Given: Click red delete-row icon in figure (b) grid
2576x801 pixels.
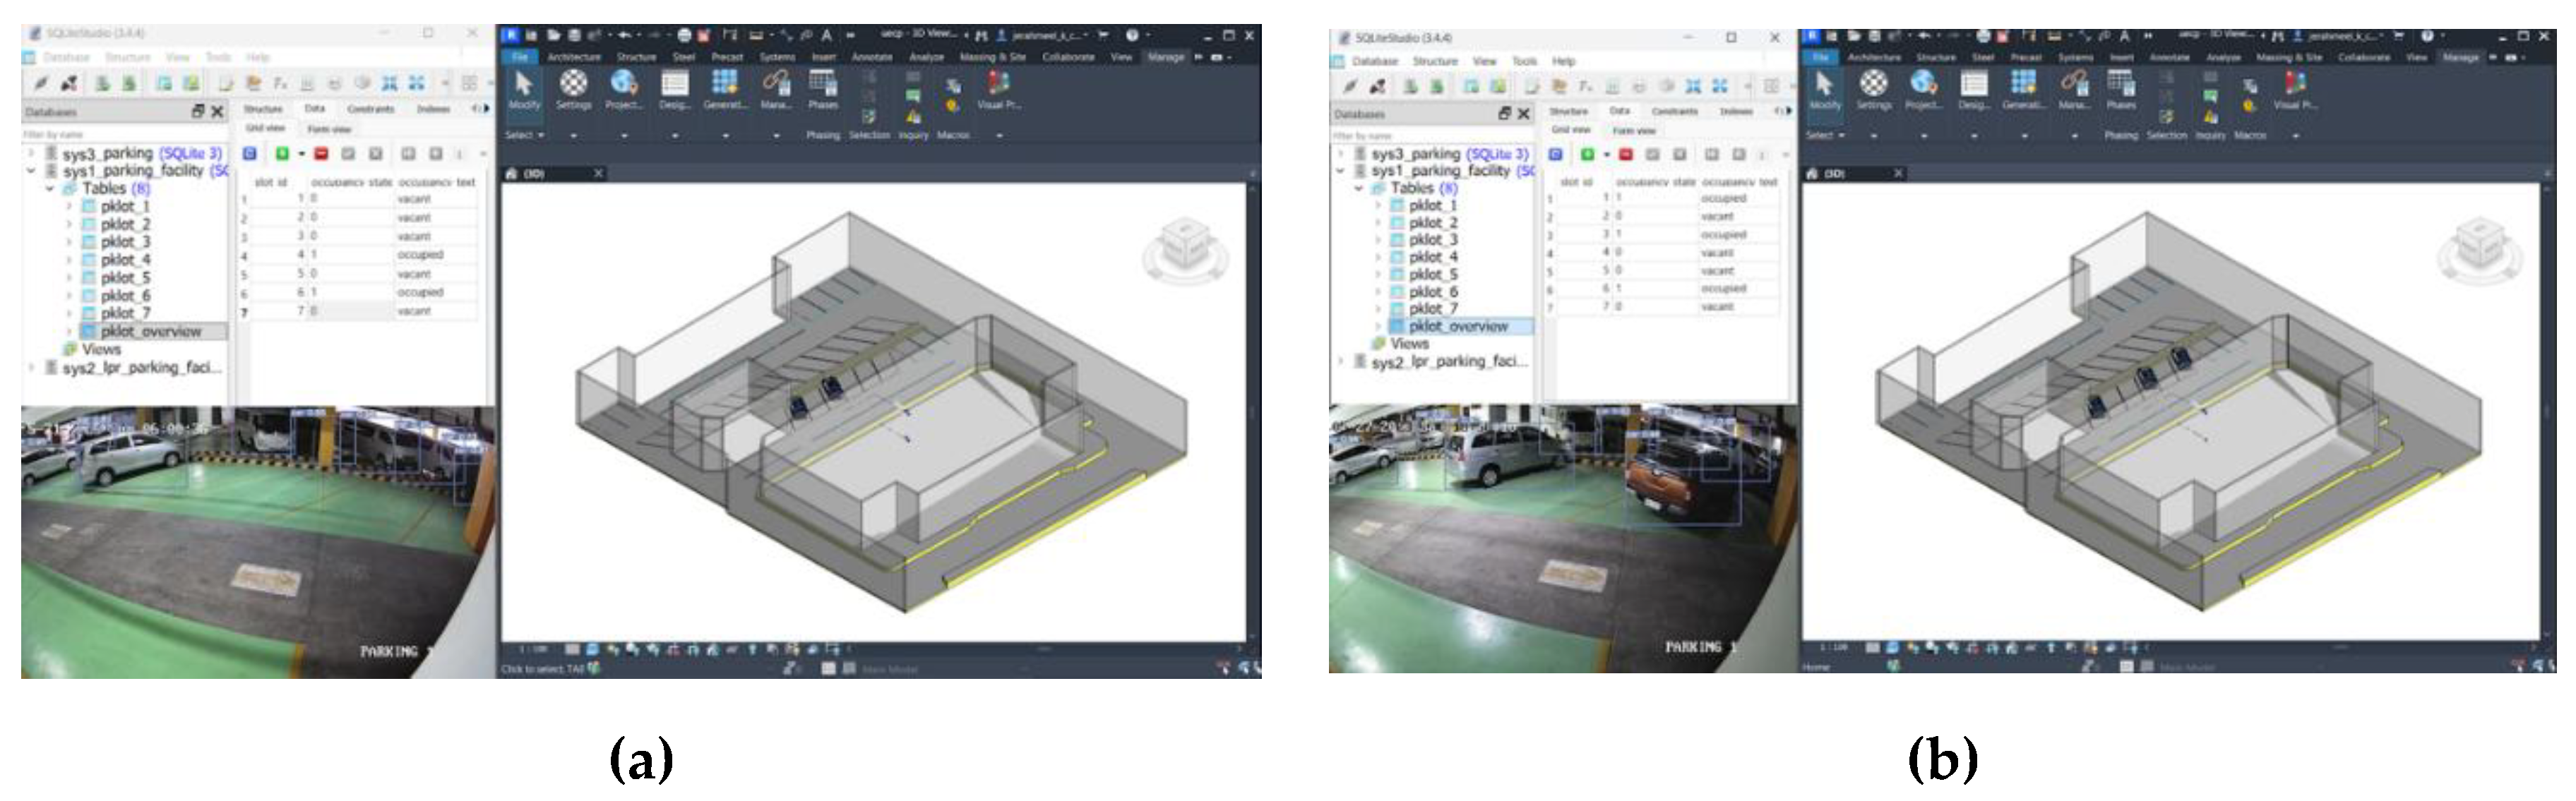Looking at the screenshot, I should (x=1625, y=155).
